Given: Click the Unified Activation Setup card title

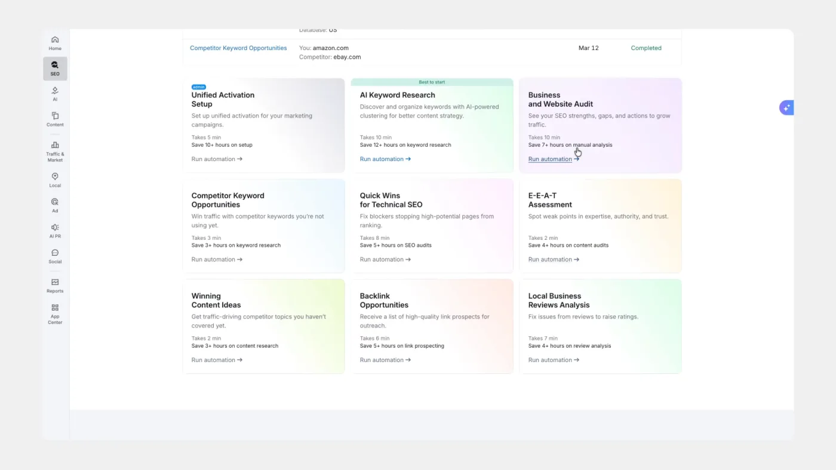Looking at the screenshot, I should (x=223, y=100).
